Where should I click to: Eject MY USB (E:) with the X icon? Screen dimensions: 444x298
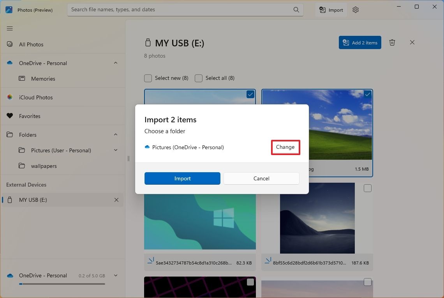[116, 200]
